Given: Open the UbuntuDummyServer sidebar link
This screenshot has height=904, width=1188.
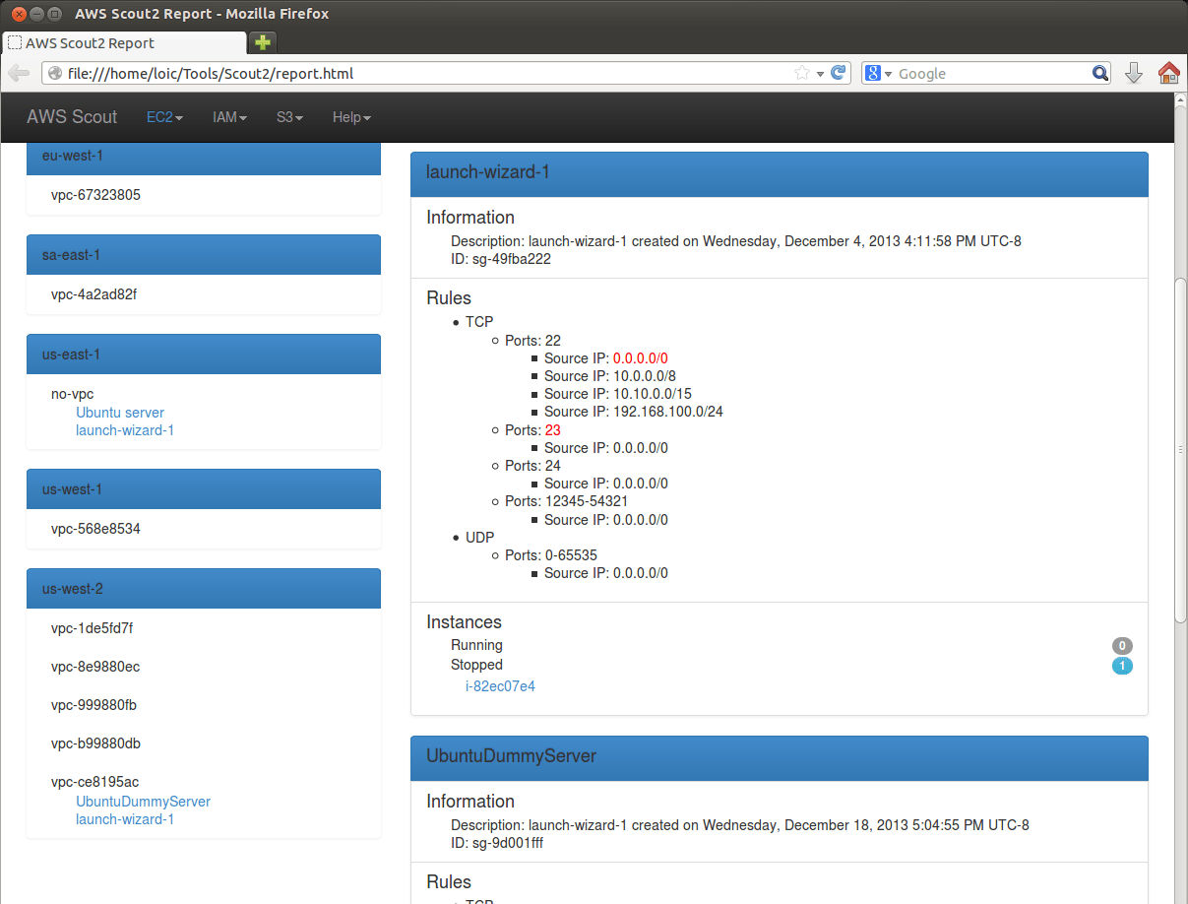Looking at the screenshot, I should 143,802.
